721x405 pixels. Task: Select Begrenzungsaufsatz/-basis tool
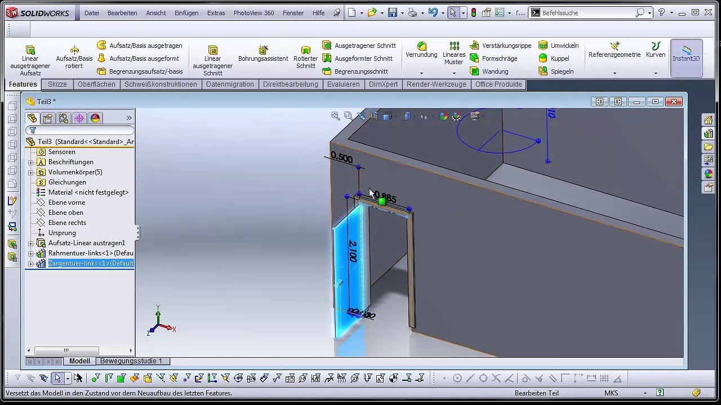point(140,71)
